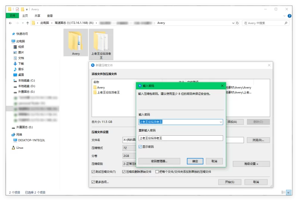The width and height of the screenshot is (298, 201).
Task: Toggle the 测试压缩文件(T) checkbox
Action: coord(93,172)
